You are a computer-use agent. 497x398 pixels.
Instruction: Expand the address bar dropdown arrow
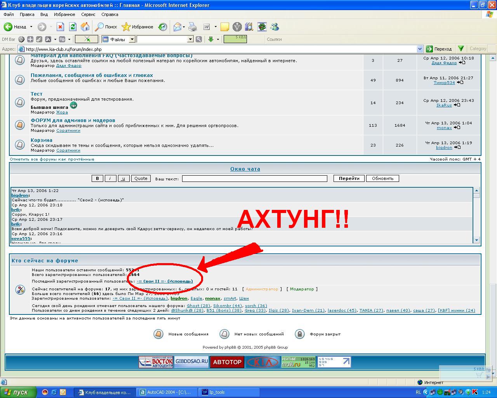[x=420, y=49]
